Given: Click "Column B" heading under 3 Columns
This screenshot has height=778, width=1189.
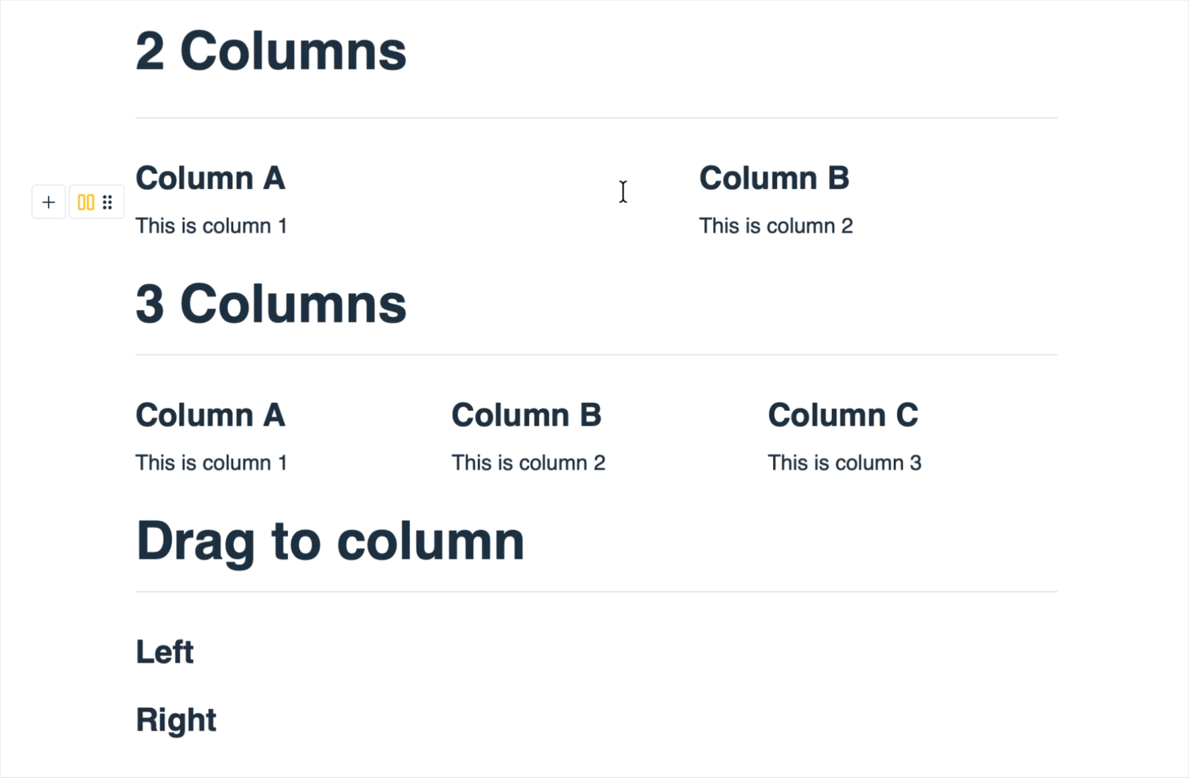Looking at the screenshot, I should coord(526,415).
